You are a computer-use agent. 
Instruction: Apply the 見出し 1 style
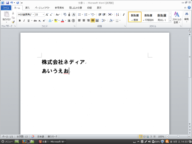click(x=162, y=17)
